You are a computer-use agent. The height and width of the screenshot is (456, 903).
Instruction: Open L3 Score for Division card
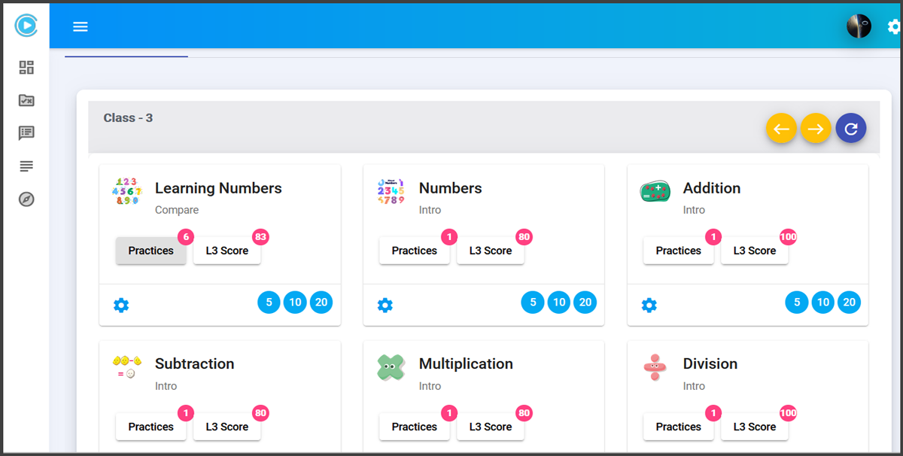coord(754,427)
